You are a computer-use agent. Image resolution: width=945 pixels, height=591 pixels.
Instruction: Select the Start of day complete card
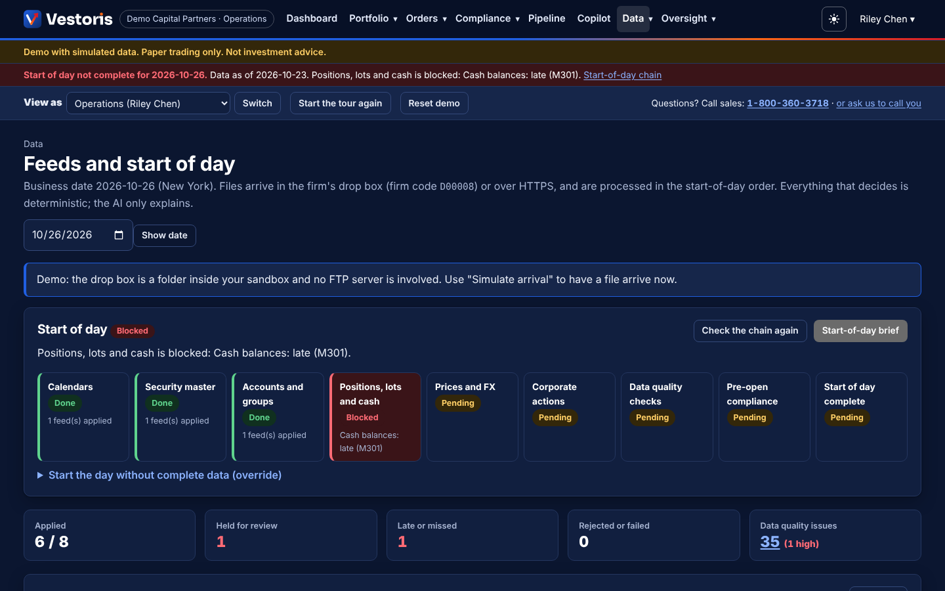862,417
